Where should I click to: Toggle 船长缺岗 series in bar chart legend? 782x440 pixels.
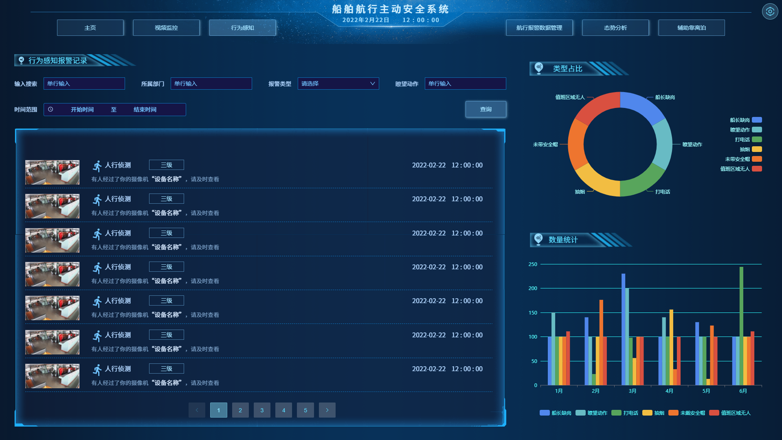coord(545,413)
